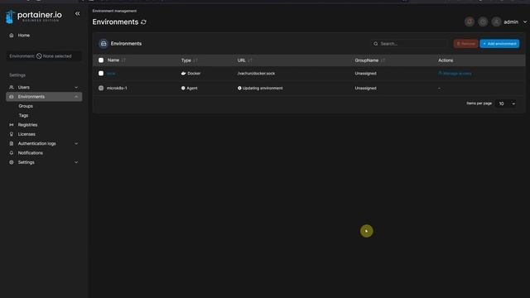The height and width of the screenshot is (298, 530).
Task: Expand the Users submenu chevron
Action: coord(76,87)
